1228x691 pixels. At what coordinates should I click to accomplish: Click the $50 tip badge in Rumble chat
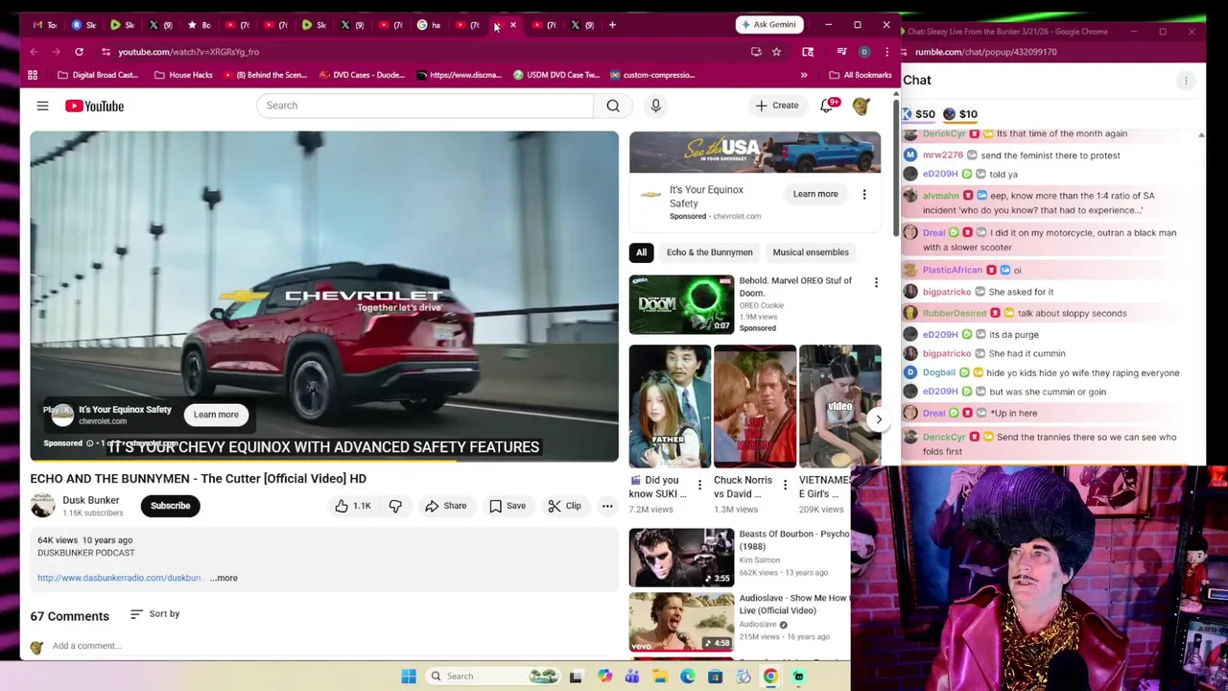pyautogui.click(x=919, y=114)
